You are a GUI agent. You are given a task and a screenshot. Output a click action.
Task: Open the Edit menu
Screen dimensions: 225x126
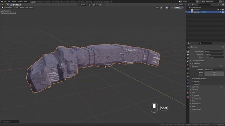click(x=9, y=1)
